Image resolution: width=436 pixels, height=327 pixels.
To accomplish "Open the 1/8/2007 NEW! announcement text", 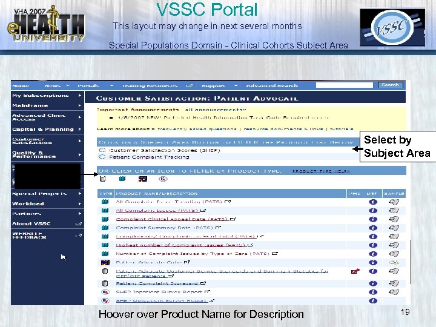I will (x=223, y=117).
